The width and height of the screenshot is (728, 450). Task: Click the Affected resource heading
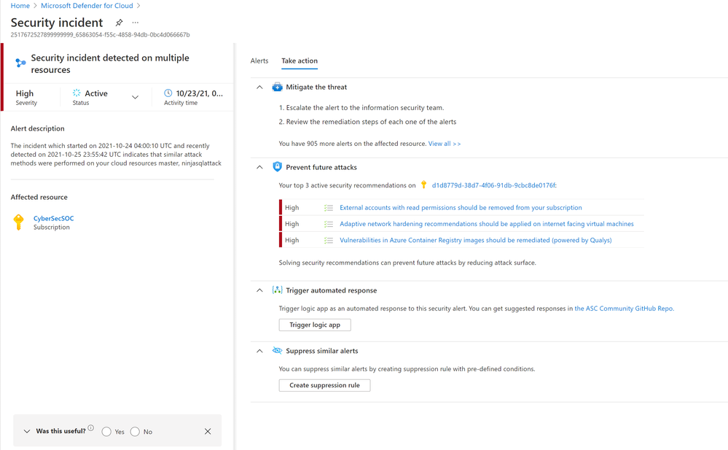pyautogui.click(x=39, y=197)
